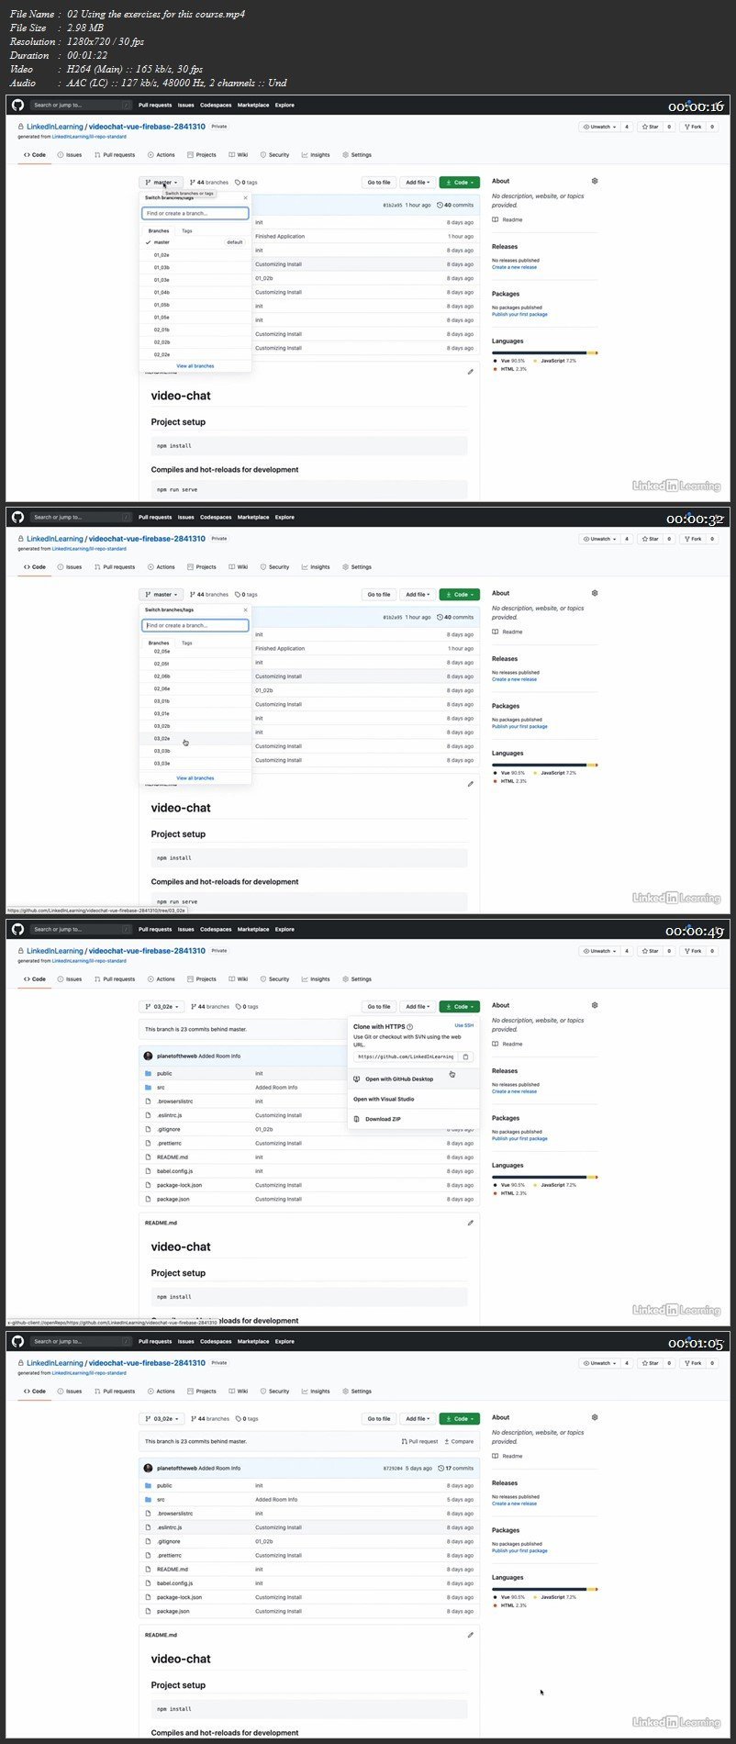Open the 17 commits history in the 00:01:05 frame
The image size is (736, 1744).
(456, 1469)
